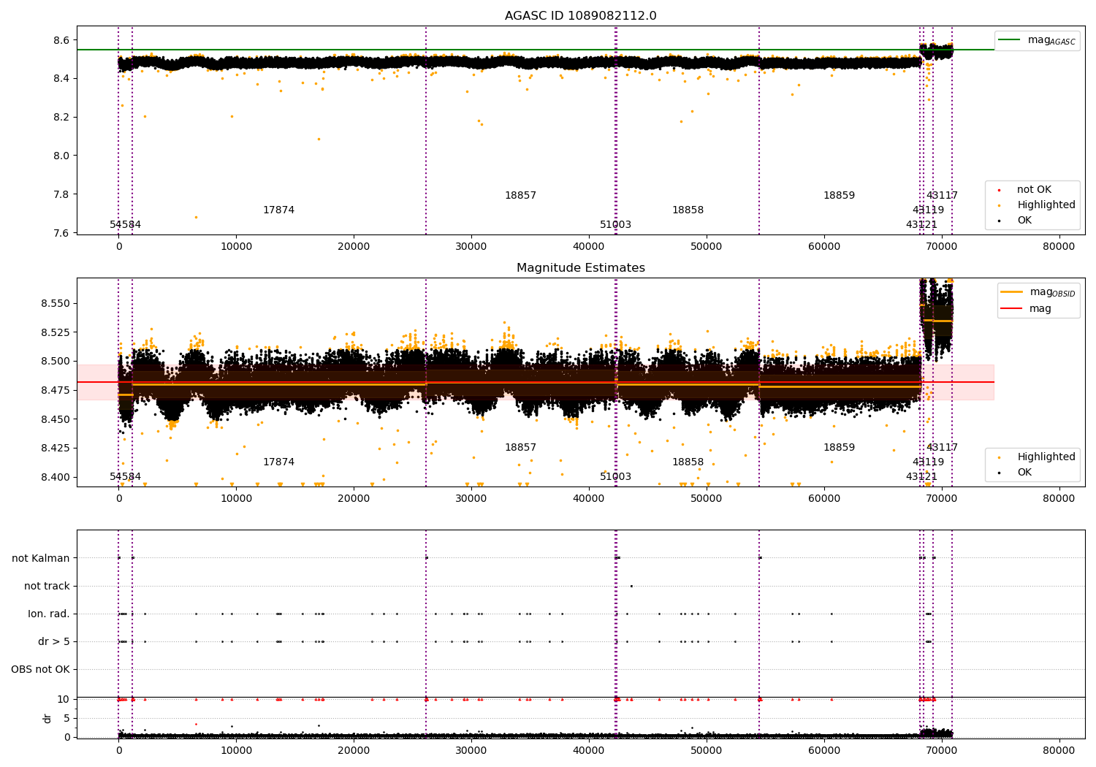Viewport: 1096px width, 767px height.
Task: Click the 'dr > 5' row label
Action: coord(54,641)
